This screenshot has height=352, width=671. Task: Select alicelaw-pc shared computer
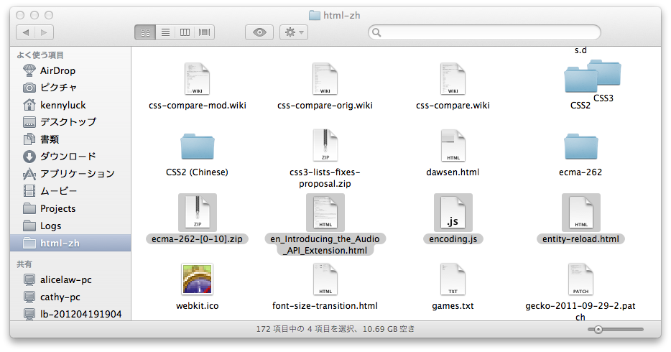[65, 279]
